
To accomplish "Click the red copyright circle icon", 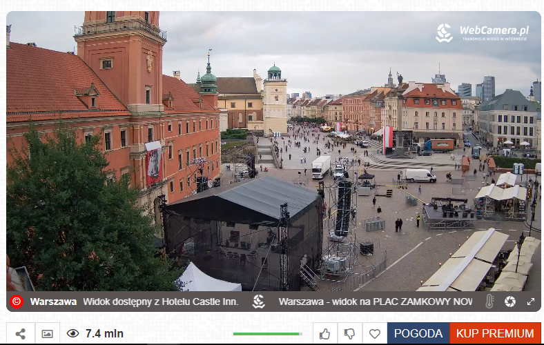I will [17, 302].
